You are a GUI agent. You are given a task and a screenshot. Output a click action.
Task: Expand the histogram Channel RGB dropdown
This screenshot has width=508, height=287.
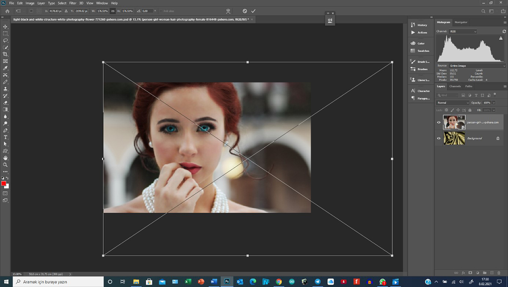click(463, 31)
